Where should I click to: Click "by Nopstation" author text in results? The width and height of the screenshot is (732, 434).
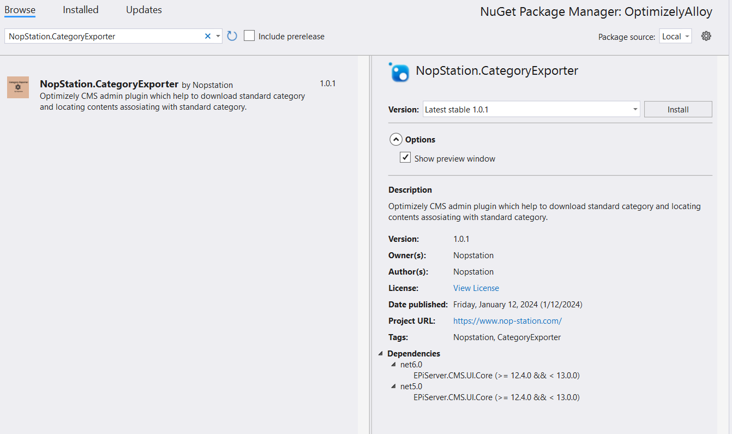tap(207, 85)
